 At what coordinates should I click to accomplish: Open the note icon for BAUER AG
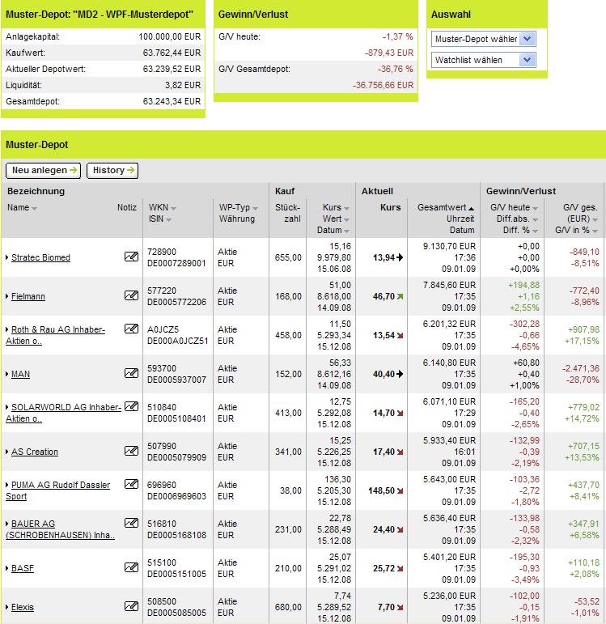(x=131, y=523)
